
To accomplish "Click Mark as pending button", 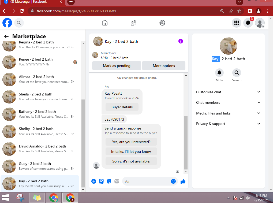I will point(117,66).
